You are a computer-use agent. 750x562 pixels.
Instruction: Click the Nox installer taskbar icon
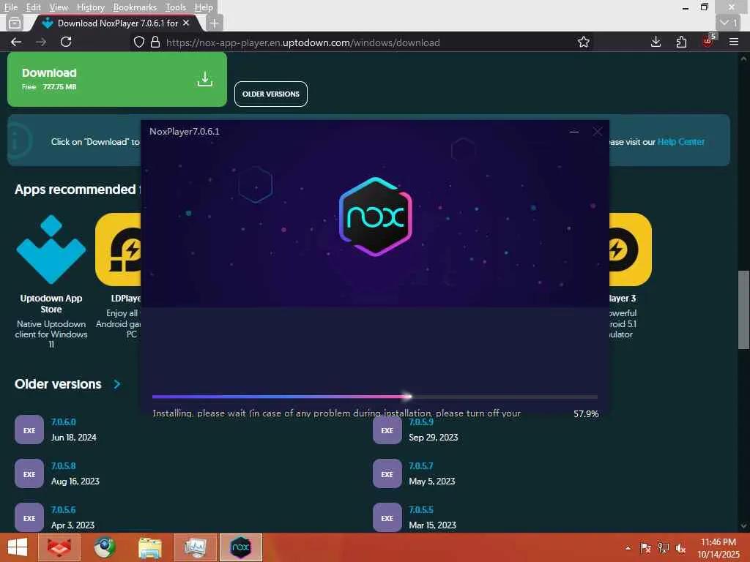(240, 547)
